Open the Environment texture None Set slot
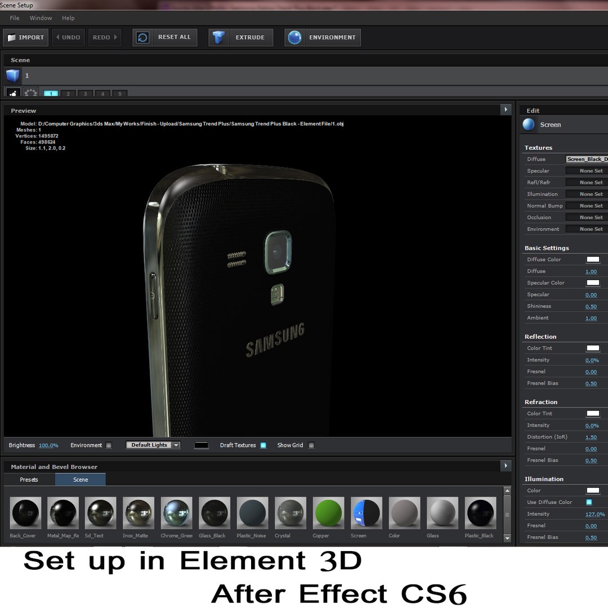This screenshot has width=608, height=608. click(587, 229)
